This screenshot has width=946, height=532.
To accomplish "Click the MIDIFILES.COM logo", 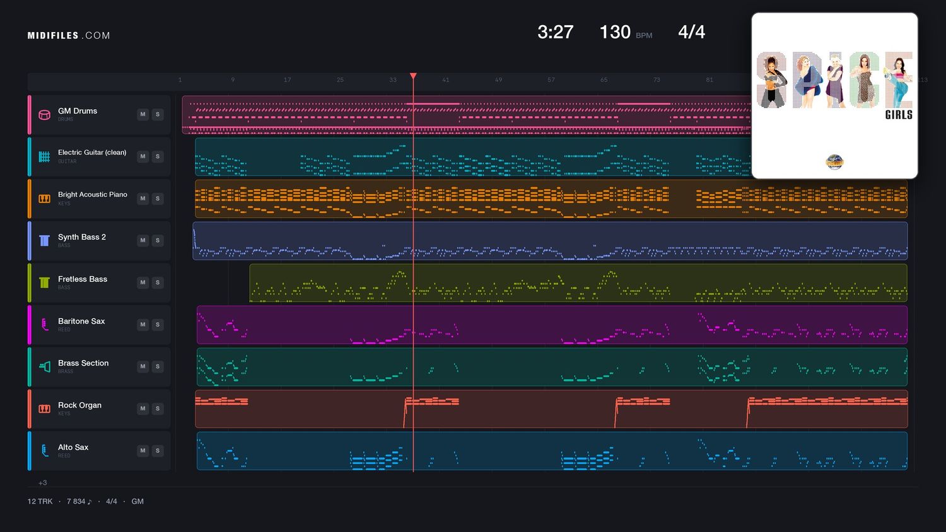I will [x=69, y=36].
